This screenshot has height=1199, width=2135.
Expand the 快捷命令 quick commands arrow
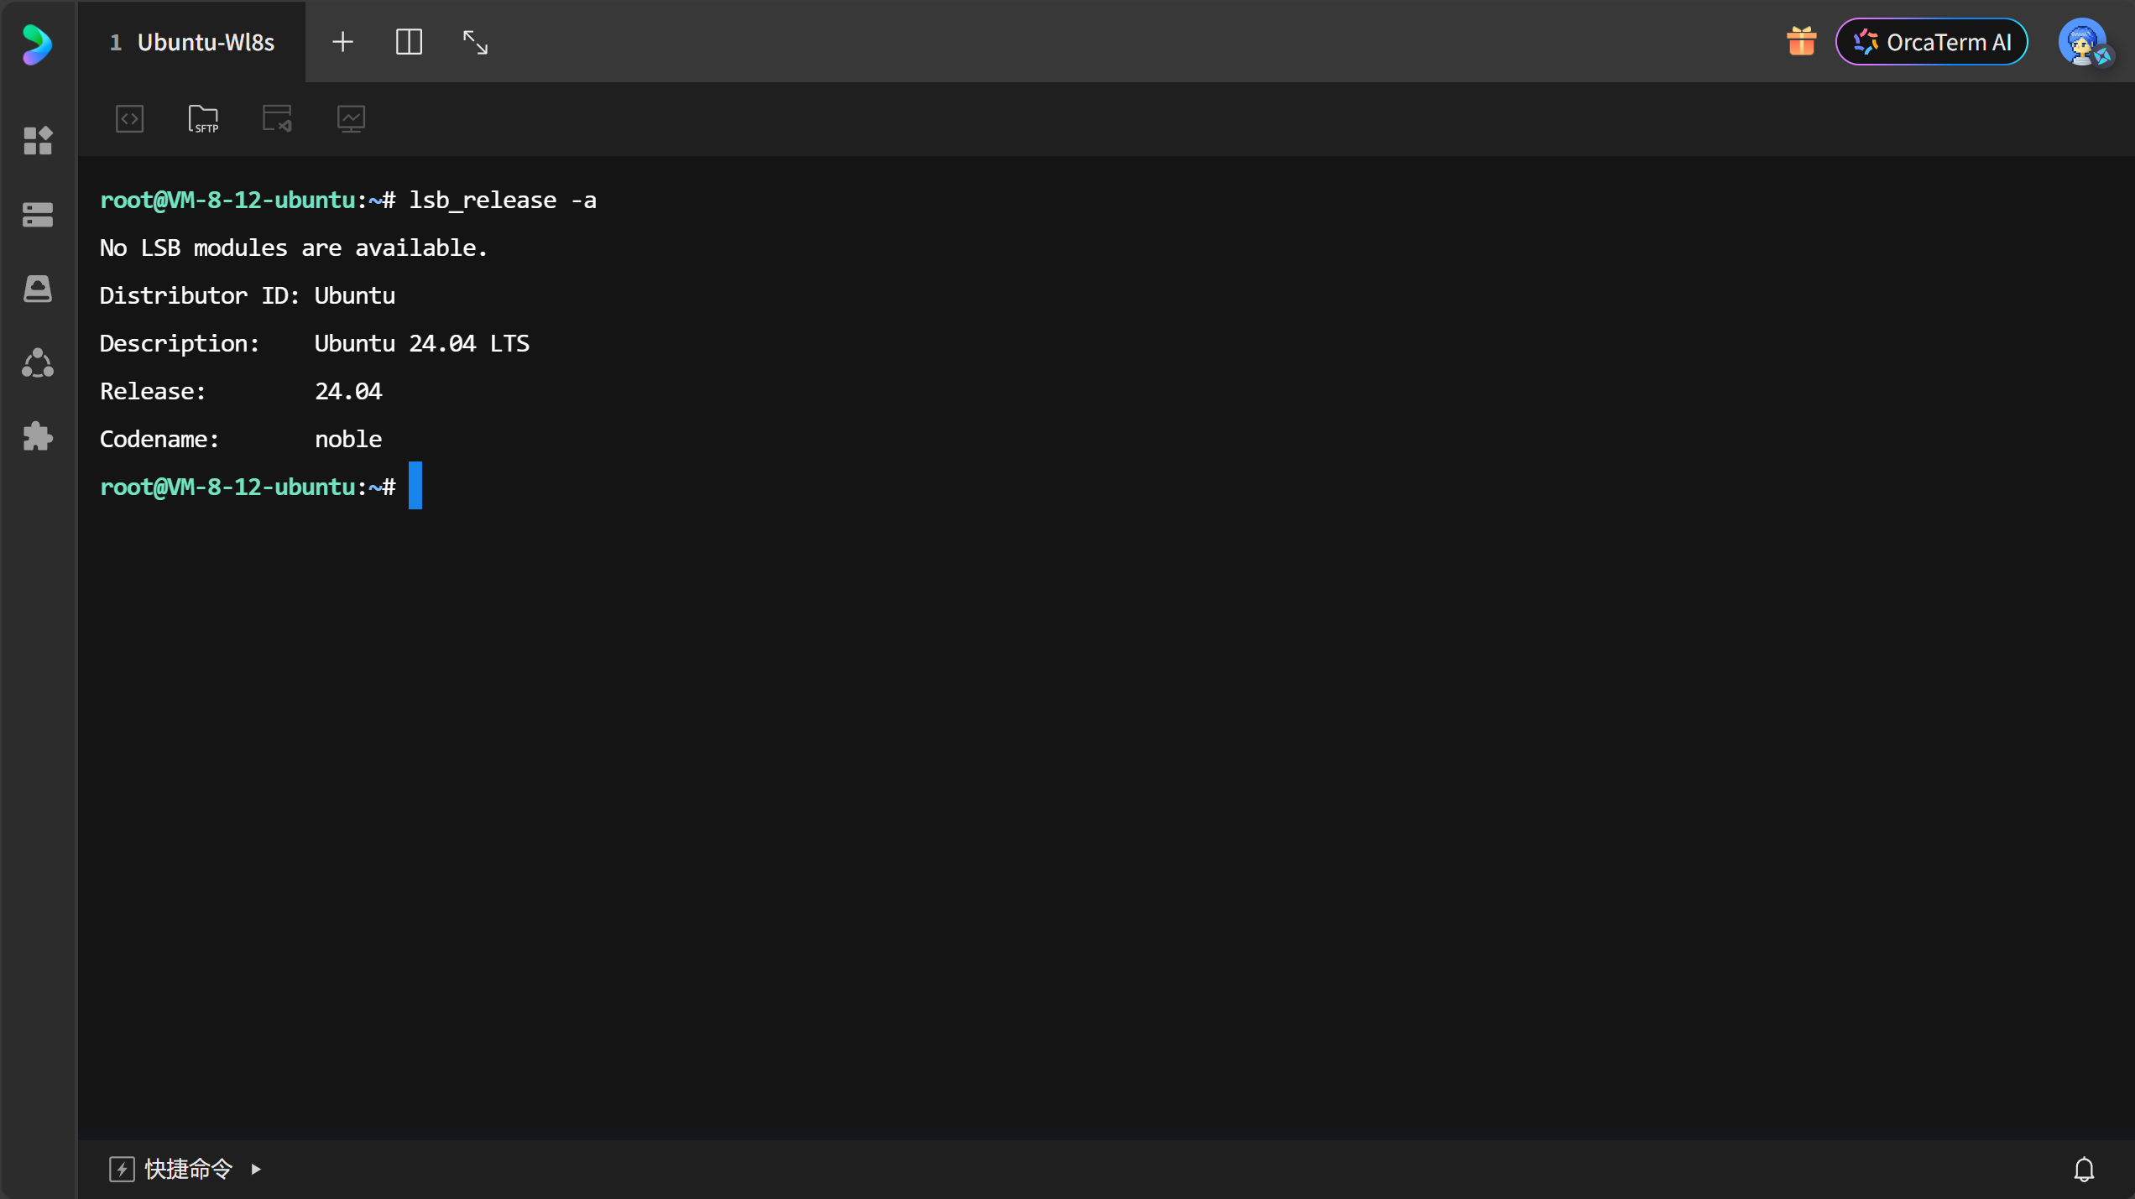tap(256, 1169)
